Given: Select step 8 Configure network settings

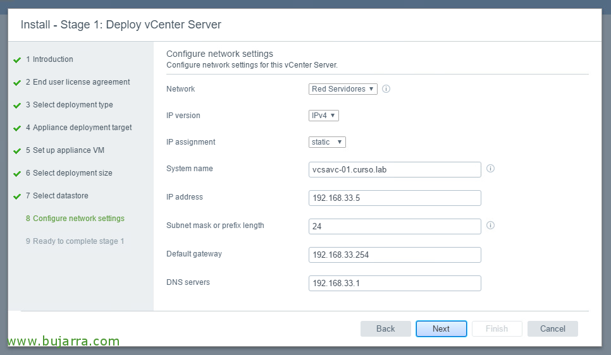Looking at the screenshot, I should coord(75,219).
